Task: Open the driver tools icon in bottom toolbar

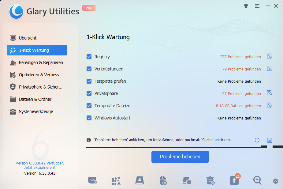Action: (x=163, y=181)
